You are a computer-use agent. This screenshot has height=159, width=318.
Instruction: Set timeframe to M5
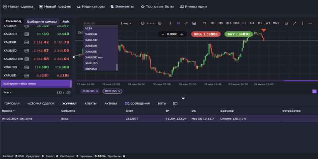(221, 23)
